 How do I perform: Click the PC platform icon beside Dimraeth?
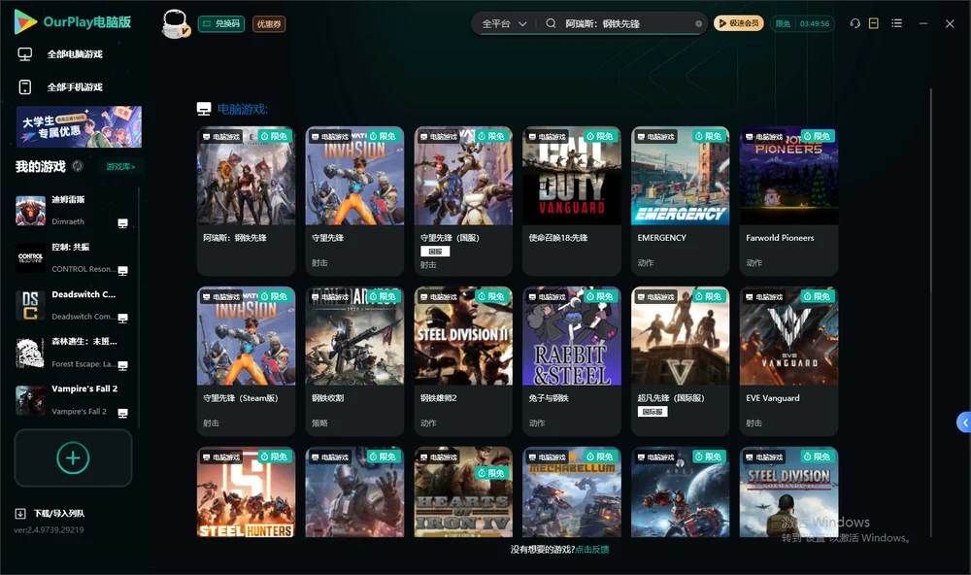click(122, 223)
